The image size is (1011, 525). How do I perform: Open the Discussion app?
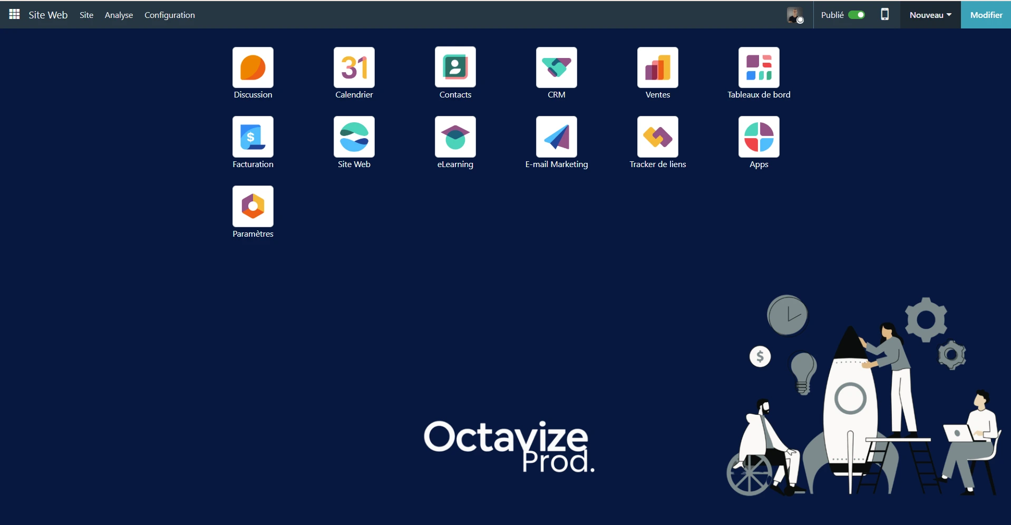[x=253, y=67]
